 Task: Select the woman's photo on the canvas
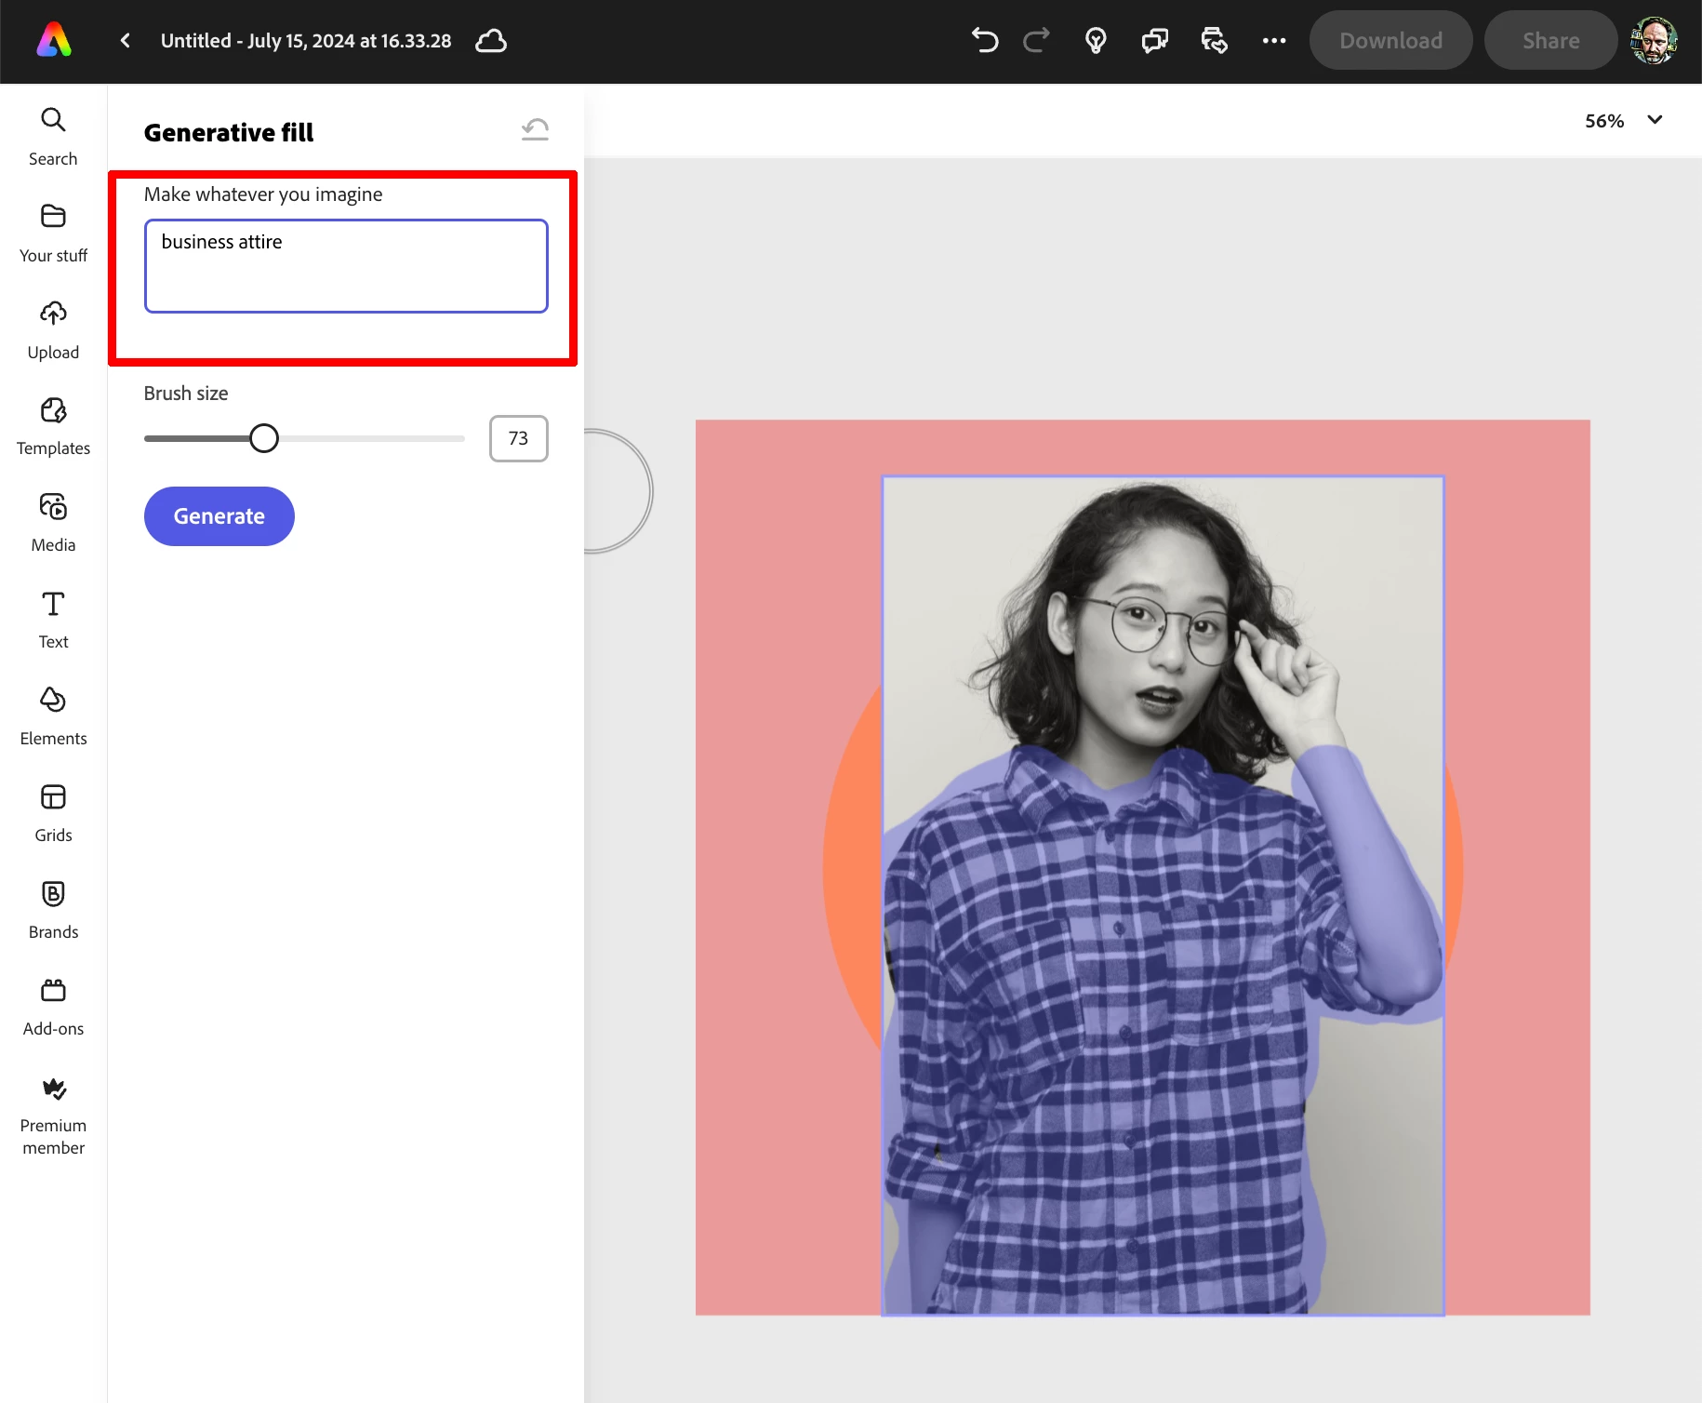click(1163, 895)
